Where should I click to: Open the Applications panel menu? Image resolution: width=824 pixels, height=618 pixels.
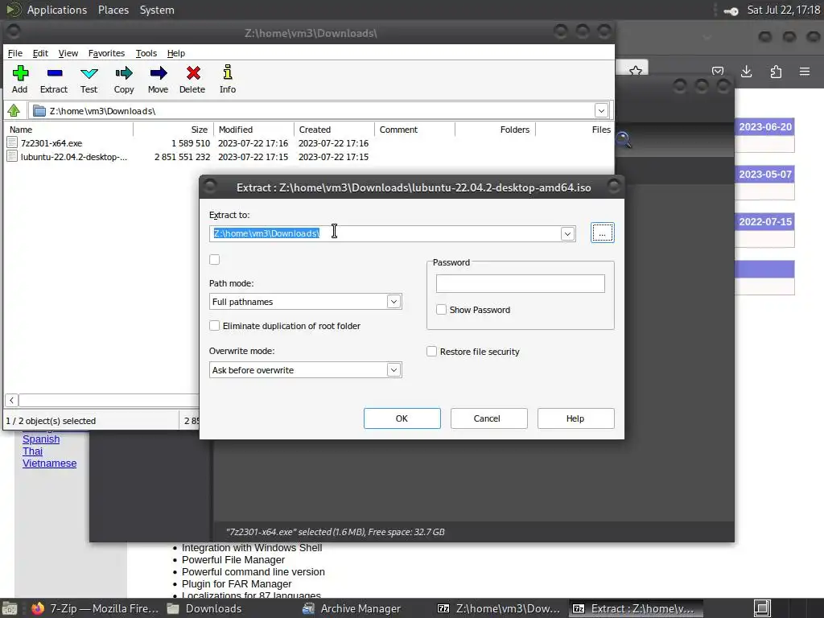point(57,10)
